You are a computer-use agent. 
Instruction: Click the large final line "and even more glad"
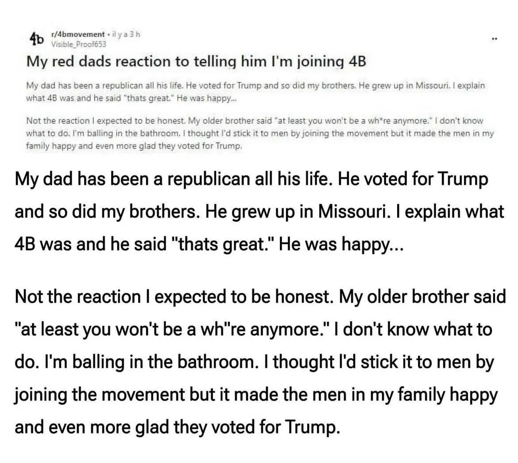point(177,427)
